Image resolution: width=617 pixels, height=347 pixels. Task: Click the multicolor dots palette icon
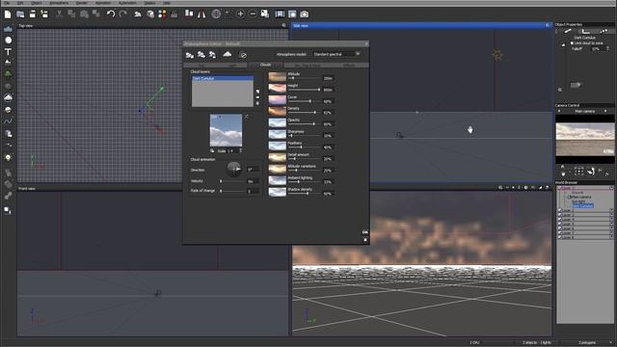tap(162, 14)
